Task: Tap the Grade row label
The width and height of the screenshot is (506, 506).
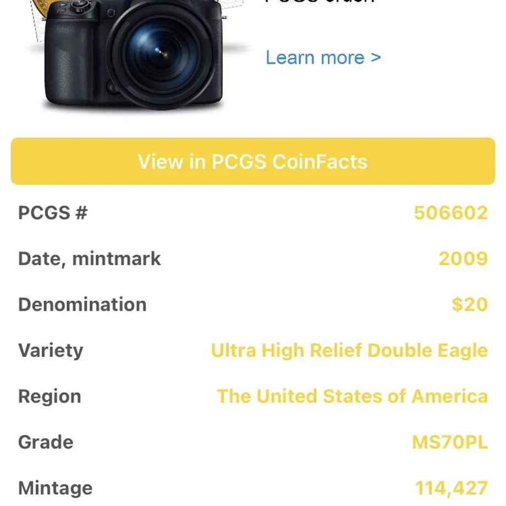Action: pyautogui.click(x=46, y=442)
